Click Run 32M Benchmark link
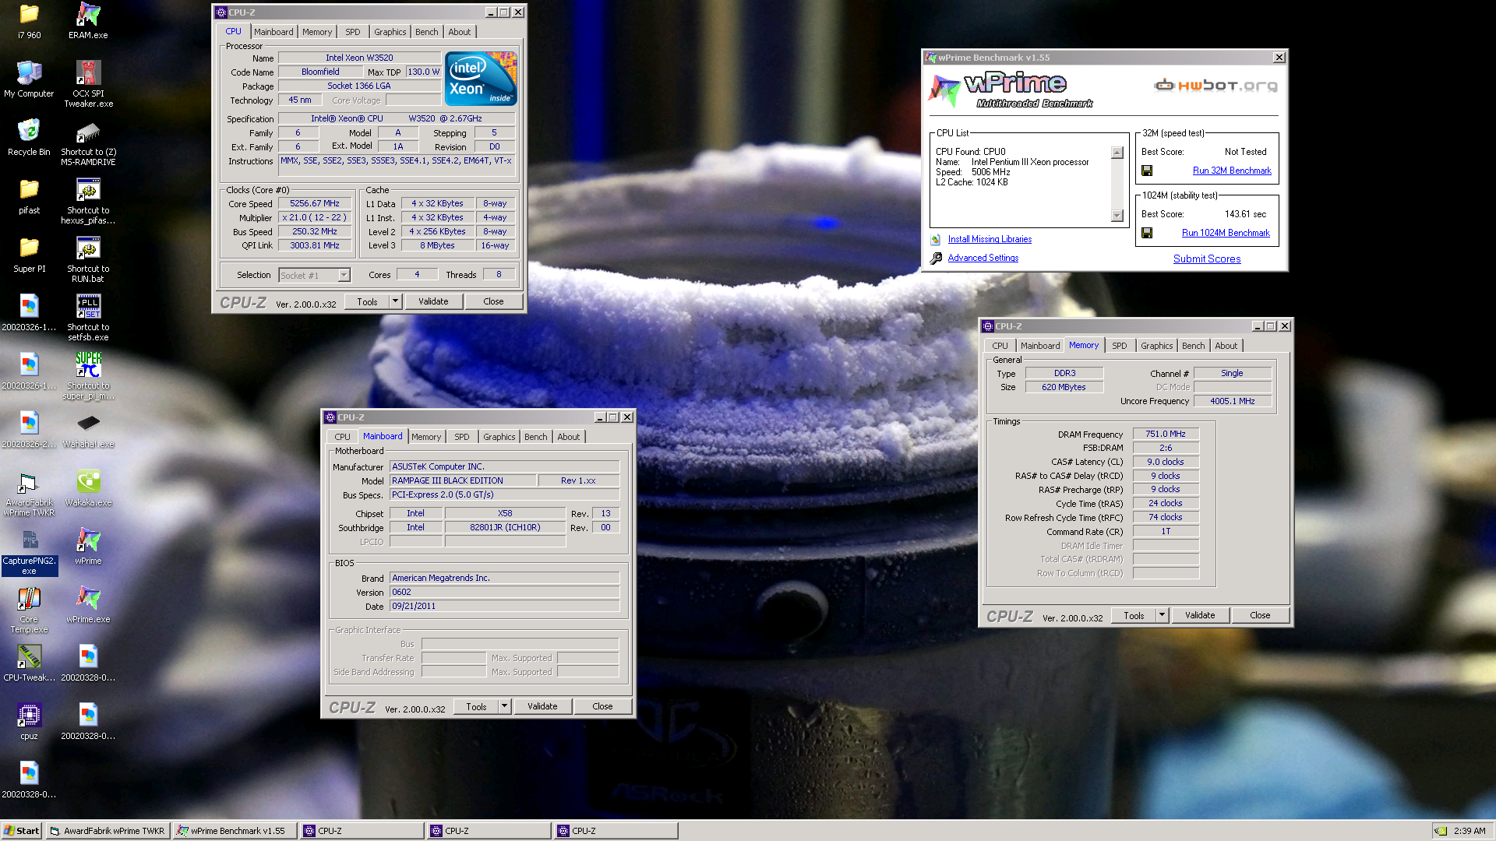This screenshot has height=841, width=1496. (1231, 171)
